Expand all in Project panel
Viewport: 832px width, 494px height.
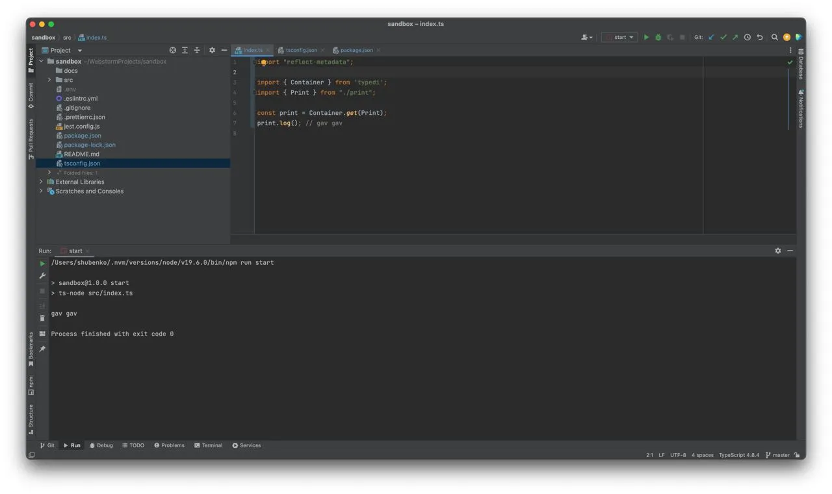(185, 50)
